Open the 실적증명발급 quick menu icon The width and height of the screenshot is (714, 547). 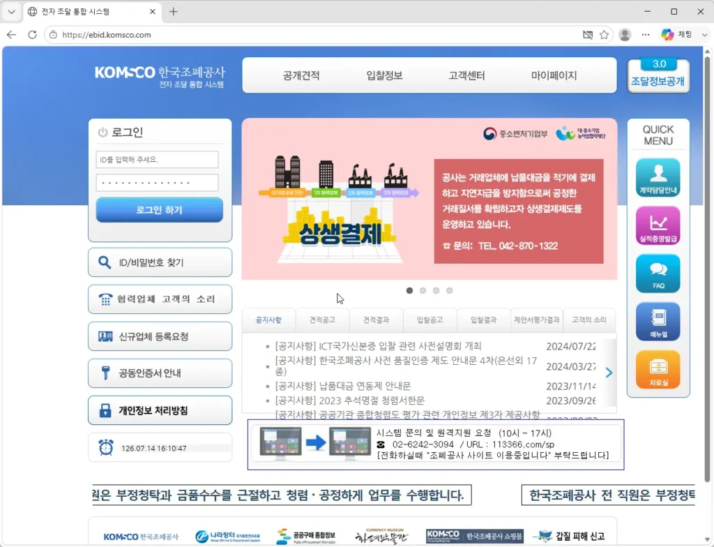coord(658,225)
